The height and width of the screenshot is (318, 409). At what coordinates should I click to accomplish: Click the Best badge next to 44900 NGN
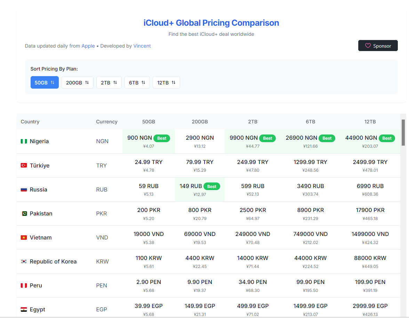(x=387, y=138)
